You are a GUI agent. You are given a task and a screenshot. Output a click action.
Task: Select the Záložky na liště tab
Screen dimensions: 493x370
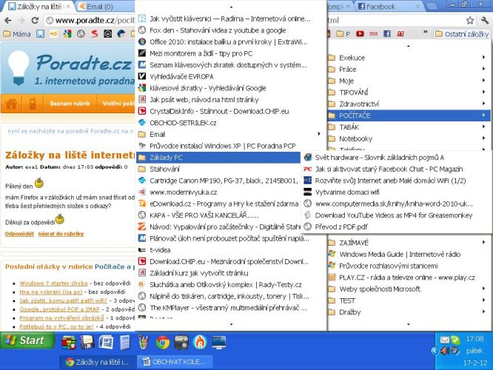(x=39, y=6)
